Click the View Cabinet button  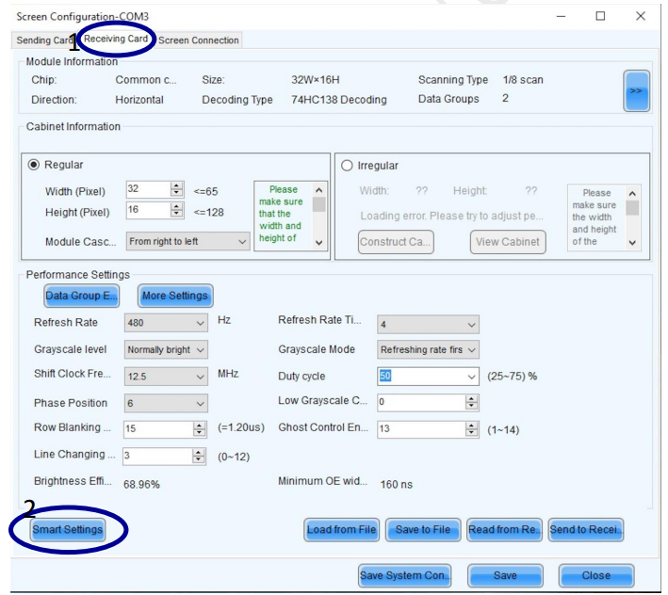click(x=508, y=242)
